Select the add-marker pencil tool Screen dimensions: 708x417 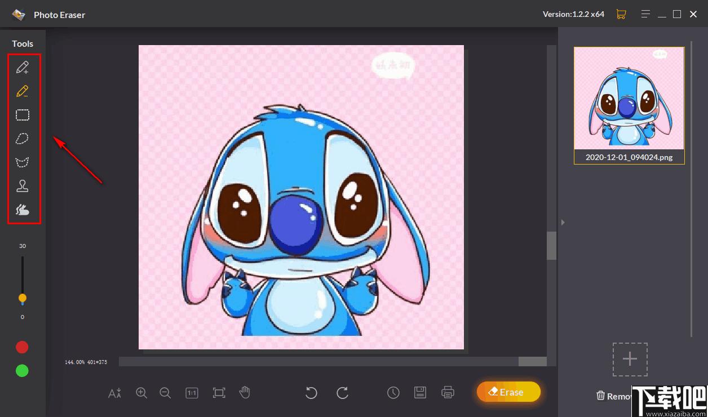pyautogui.click(x=23, y=68)
